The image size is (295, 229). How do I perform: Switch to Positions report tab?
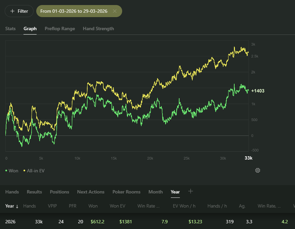59,192
